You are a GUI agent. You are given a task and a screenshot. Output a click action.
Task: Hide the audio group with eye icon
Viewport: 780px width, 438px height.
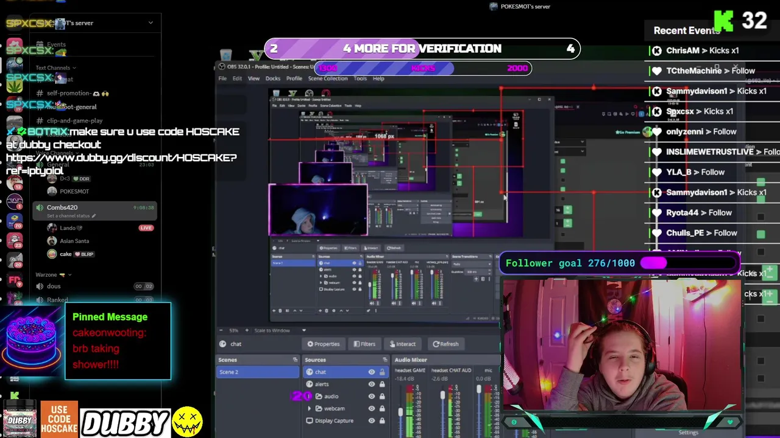[x=371, y=396]
